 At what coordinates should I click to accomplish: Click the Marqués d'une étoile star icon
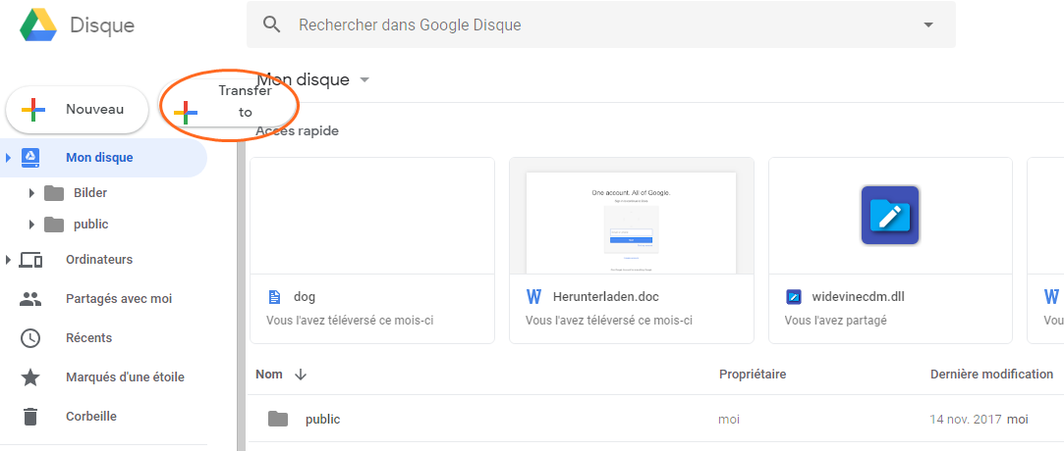pos(30,377)
